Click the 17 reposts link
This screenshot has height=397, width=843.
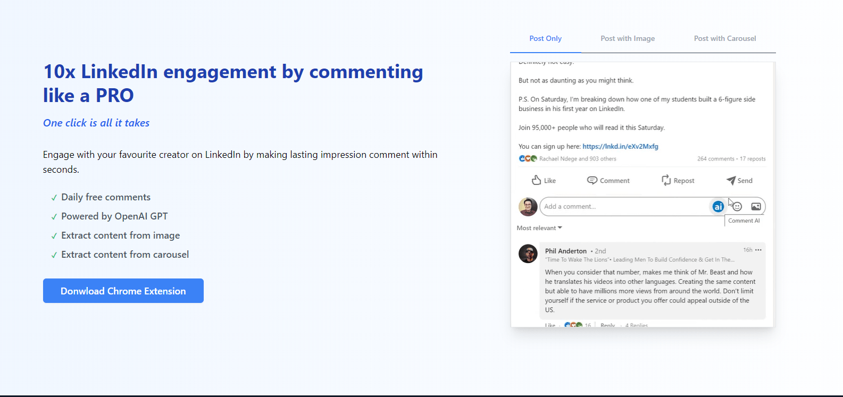(753, 158)
